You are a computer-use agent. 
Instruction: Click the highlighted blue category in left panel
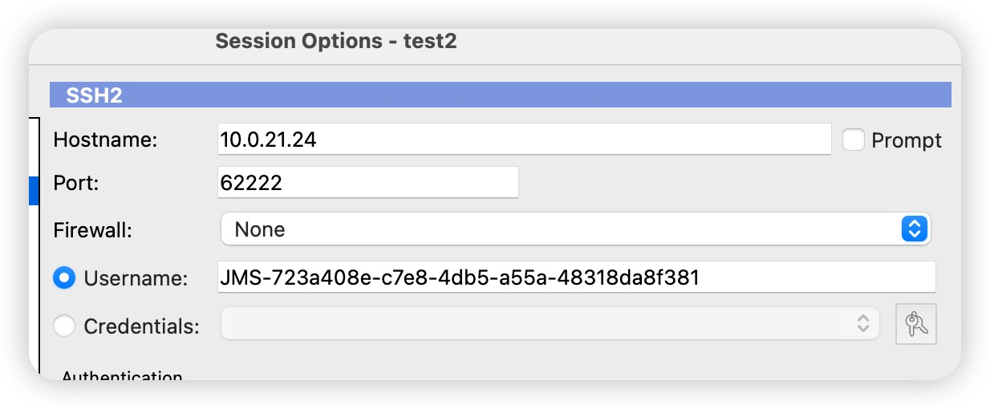tap(34, 191)
